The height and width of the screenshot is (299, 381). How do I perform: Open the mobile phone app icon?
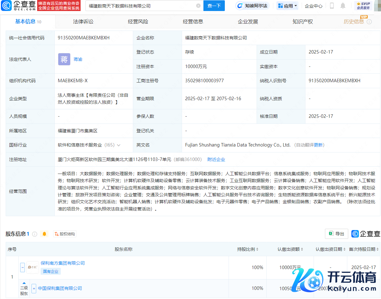(x=332, y=6)
